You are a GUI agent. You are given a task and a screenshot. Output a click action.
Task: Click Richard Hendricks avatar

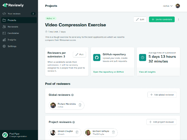click(53, 105)
